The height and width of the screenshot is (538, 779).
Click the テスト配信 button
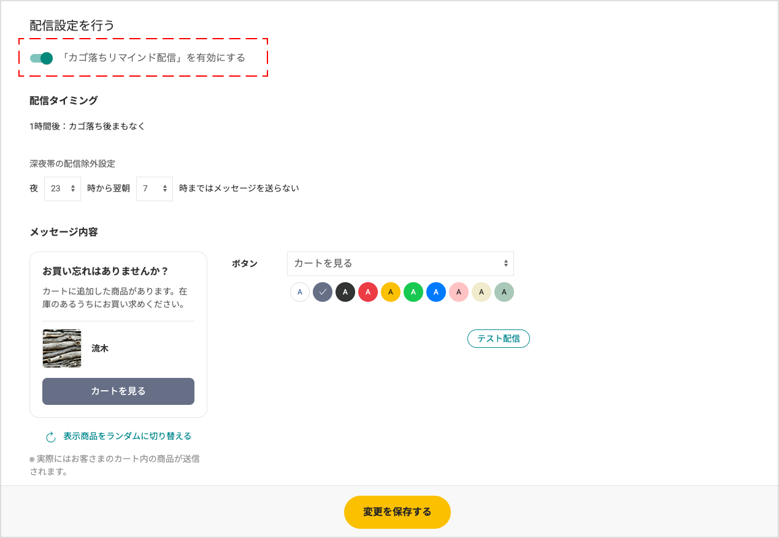point(499,339)
